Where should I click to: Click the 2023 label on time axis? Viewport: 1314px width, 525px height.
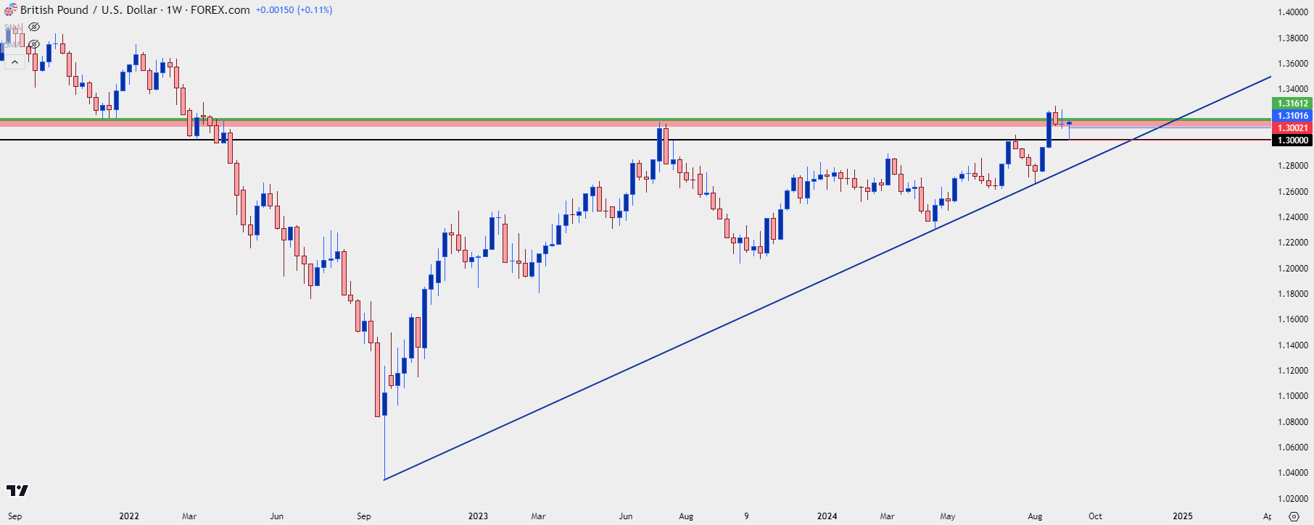click(x=478, y=516)
